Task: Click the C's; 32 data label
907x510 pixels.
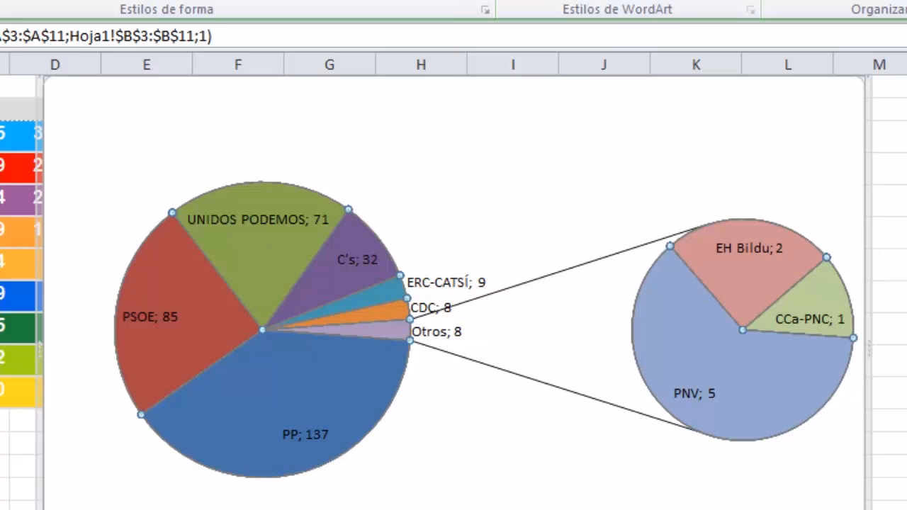Action: click(x=358, y=259)
